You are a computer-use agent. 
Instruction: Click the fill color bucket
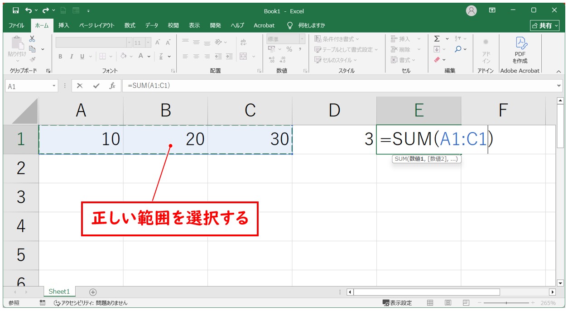(x=123, y=57)
